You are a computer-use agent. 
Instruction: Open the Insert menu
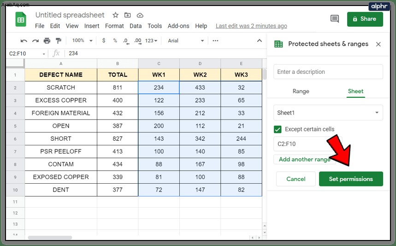point(92,26)
